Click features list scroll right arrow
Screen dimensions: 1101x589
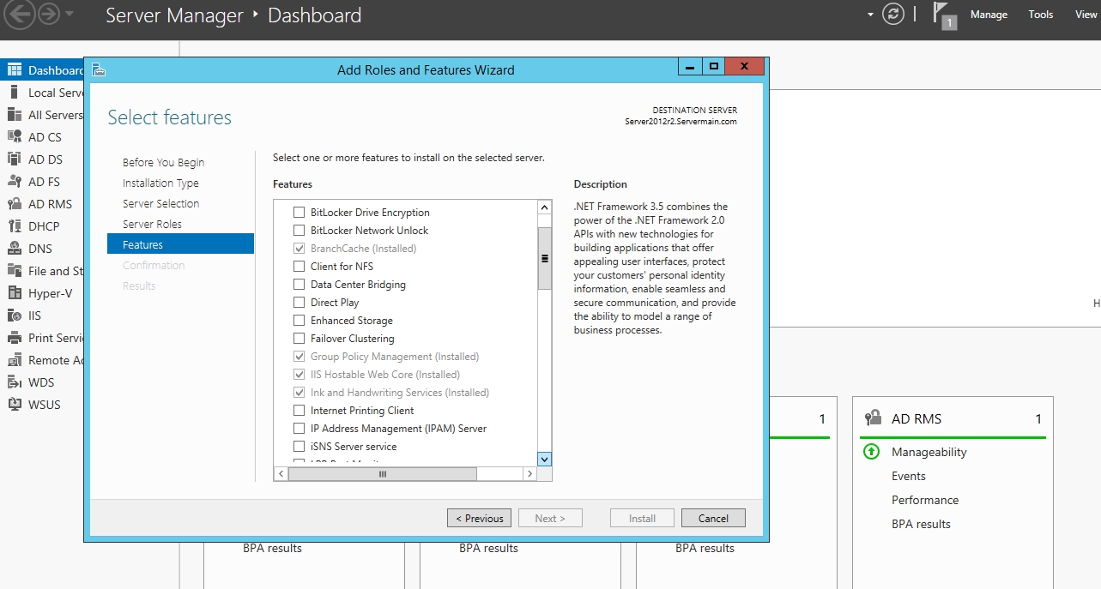[530, 473]
